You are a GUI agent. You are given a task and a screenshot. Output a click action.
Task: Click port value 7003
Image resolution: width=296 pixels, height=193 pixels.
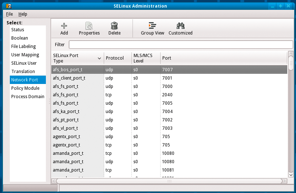pyautogui.click(x=167, y=128)
